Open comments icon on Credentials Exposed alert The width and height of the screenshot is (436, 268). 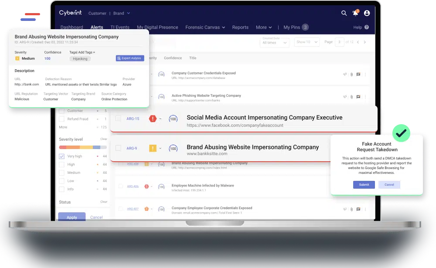358,75
